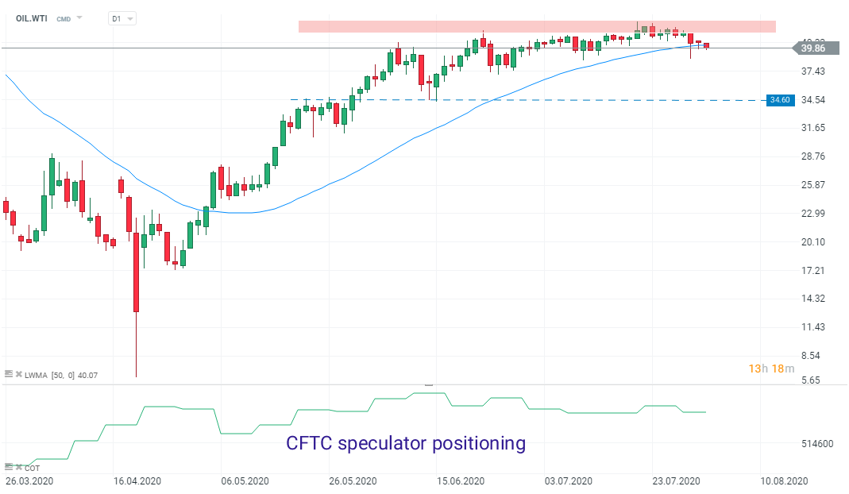
Task: Click the 13h 18m candle countdown timer
Action: coord(770,369)
